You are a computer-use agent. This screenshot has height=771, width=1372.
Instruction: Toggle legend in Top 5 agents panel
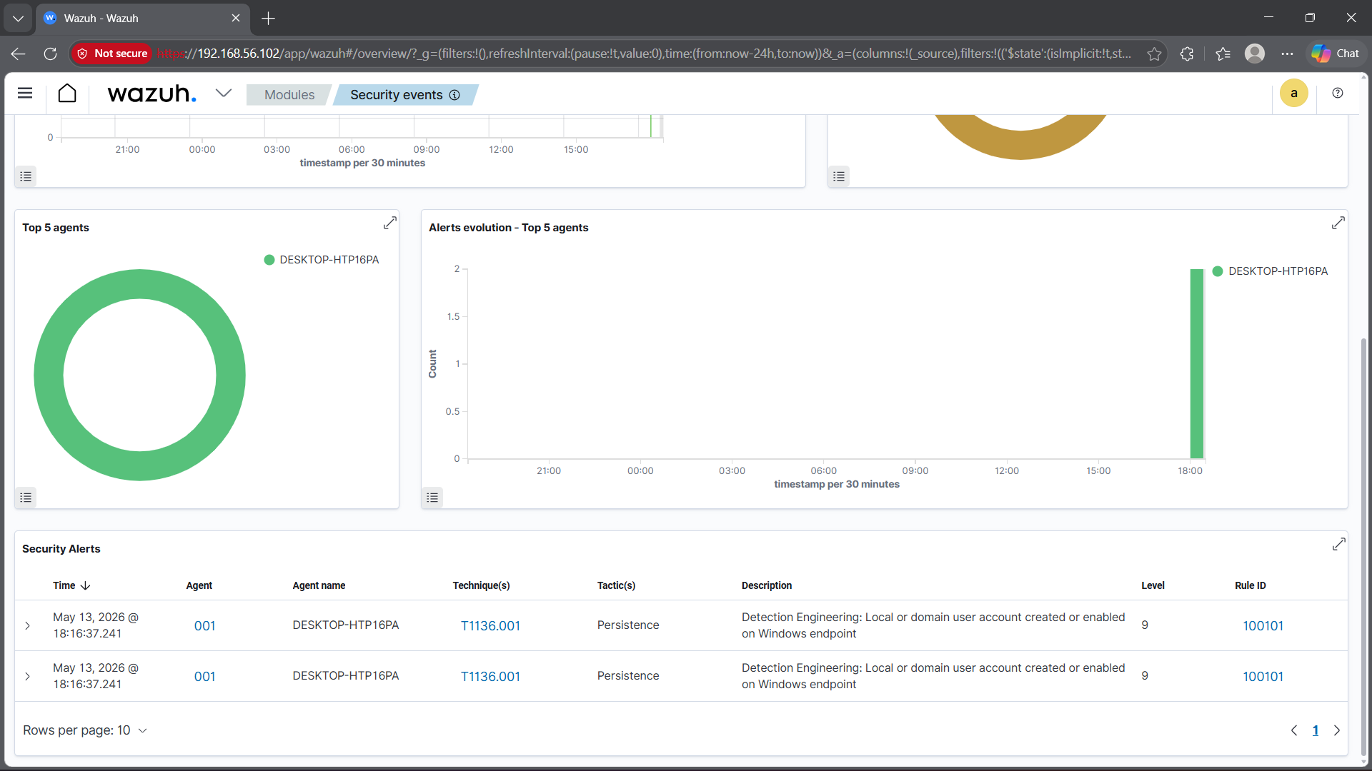pos(26,498)
